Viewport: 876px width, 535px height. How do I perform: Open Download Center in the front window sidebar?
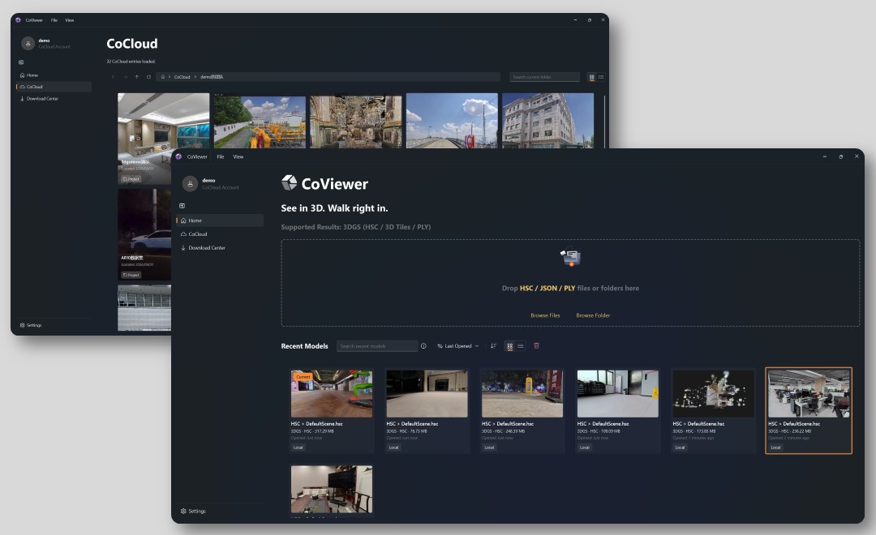(x=220, y=248)
